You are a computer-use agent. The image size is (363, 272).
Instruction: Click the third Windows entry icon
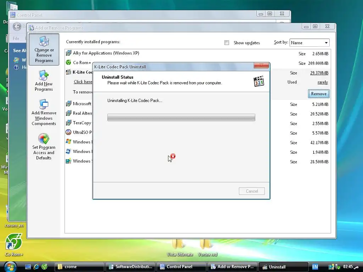point(68,161)
